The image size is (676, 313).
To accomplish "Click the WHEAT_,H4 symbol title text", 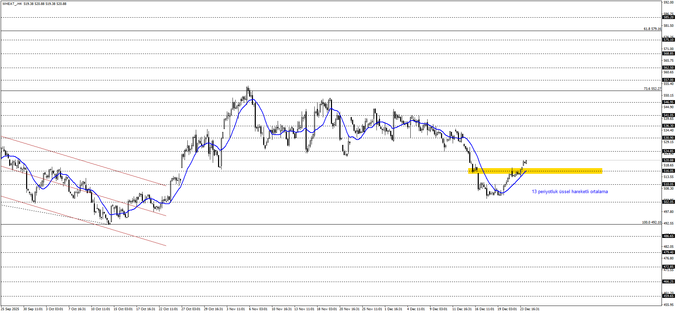I will click(12, 4).
